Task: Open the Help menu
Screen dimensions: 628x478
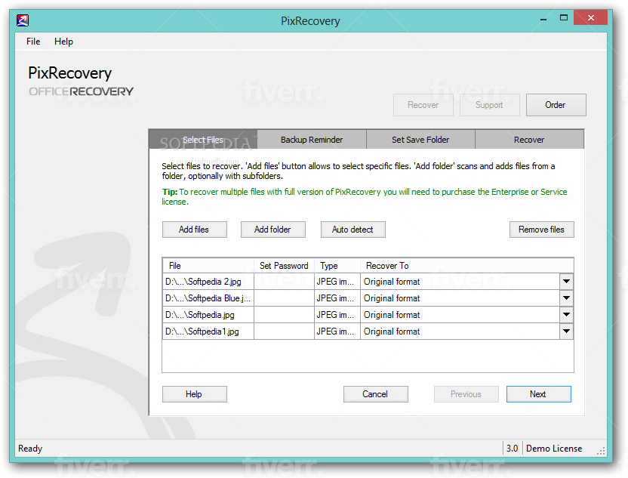Action: (63, 42)
